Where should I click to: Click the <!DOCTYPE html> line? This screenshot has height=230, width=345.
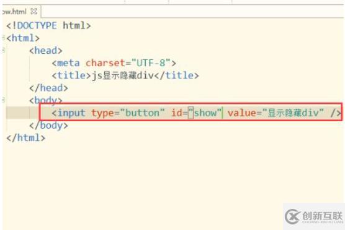[x=48, y=25]
